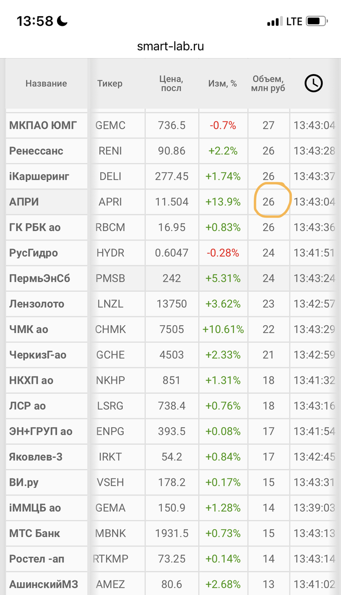Click the clock icon column header

tap(314, 83)
